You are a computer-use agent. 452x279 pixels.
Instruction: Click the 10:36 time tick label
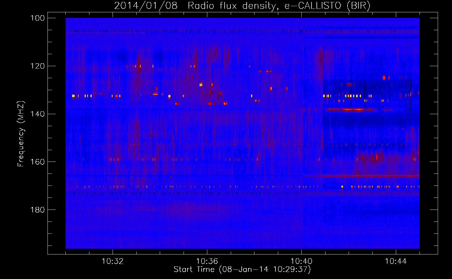tap(207, 261)
